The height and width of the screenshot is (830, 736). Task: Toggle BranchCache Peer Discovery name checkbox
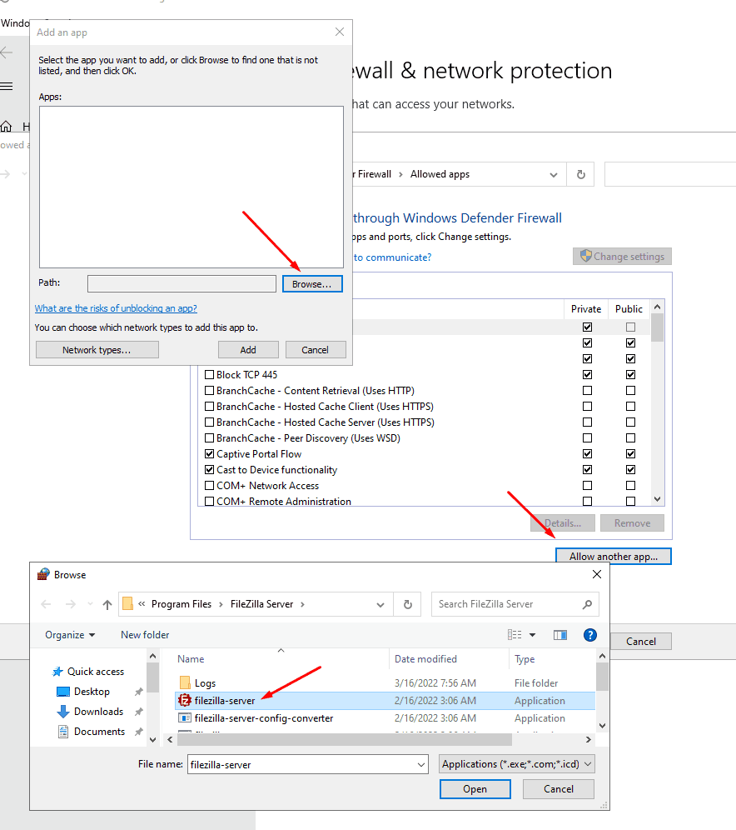pyautogui.click(x=209, y=438)
